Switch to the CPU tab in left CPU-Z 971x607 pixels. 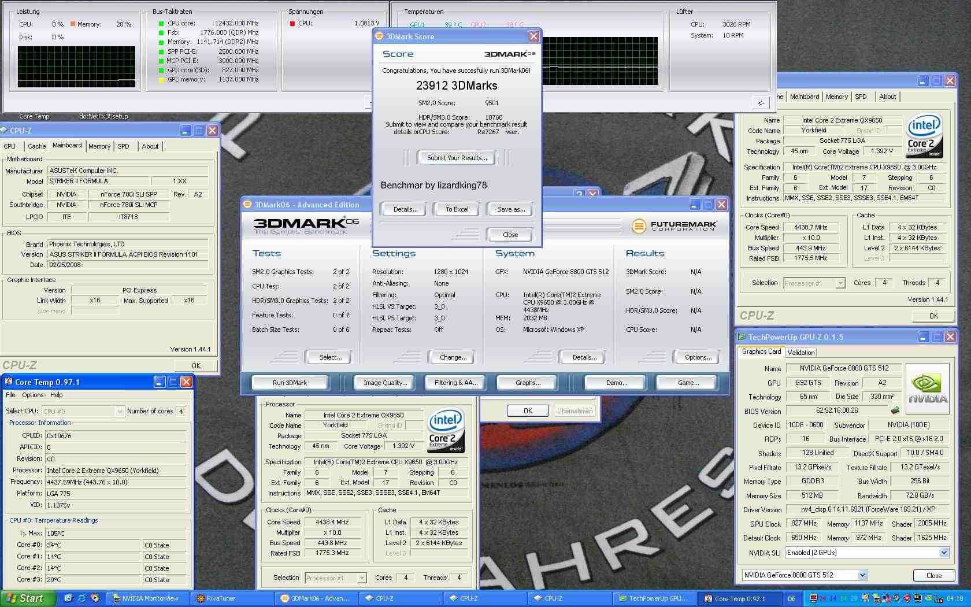coord(10,146)
